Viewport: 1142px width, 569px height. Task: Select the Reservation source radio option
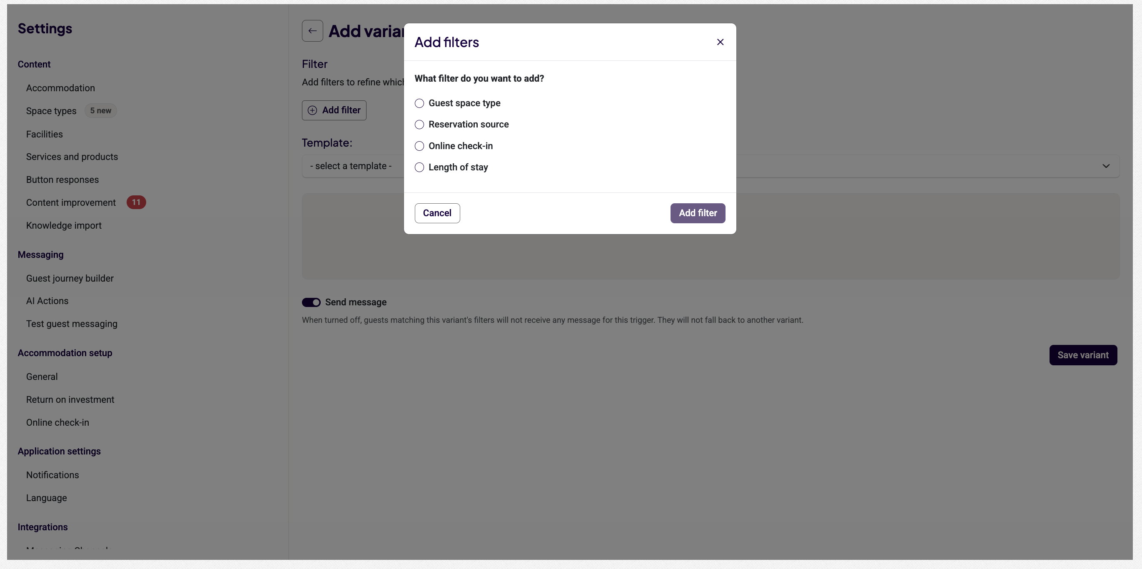[419, 125]
